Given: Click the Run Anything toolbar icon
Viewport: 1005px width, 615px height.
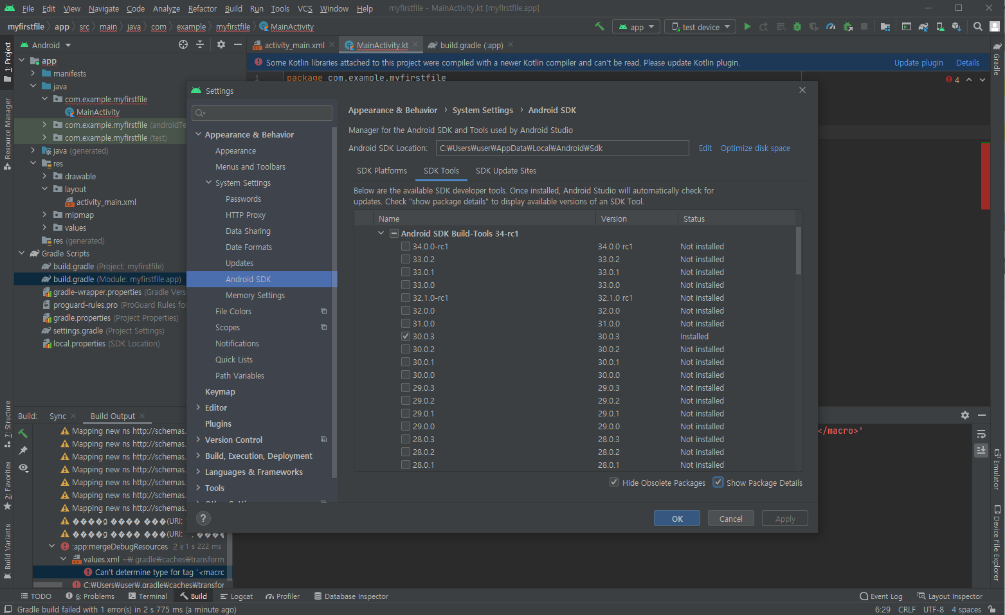Looking at the screenshot, I should [906, 26].
